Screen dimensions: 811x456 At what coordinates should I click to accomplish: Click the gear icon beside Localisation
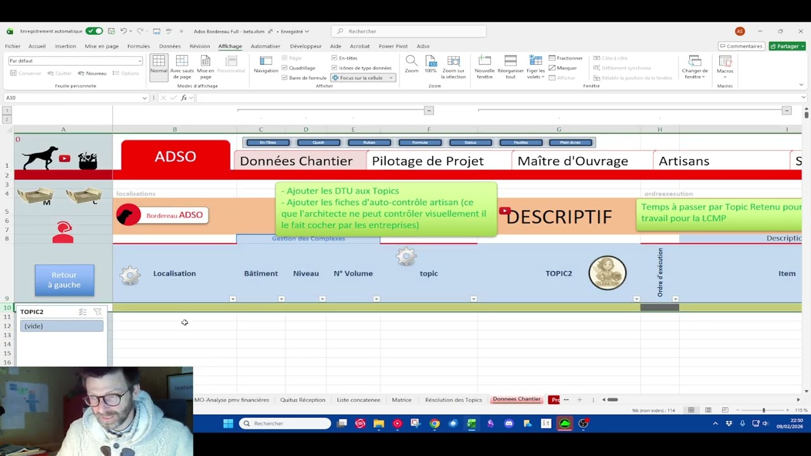click(130, 275)
